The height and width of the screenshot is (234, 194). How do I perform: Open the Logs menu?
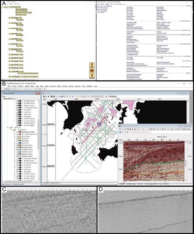pyautogui.click(x=37, y=86)
